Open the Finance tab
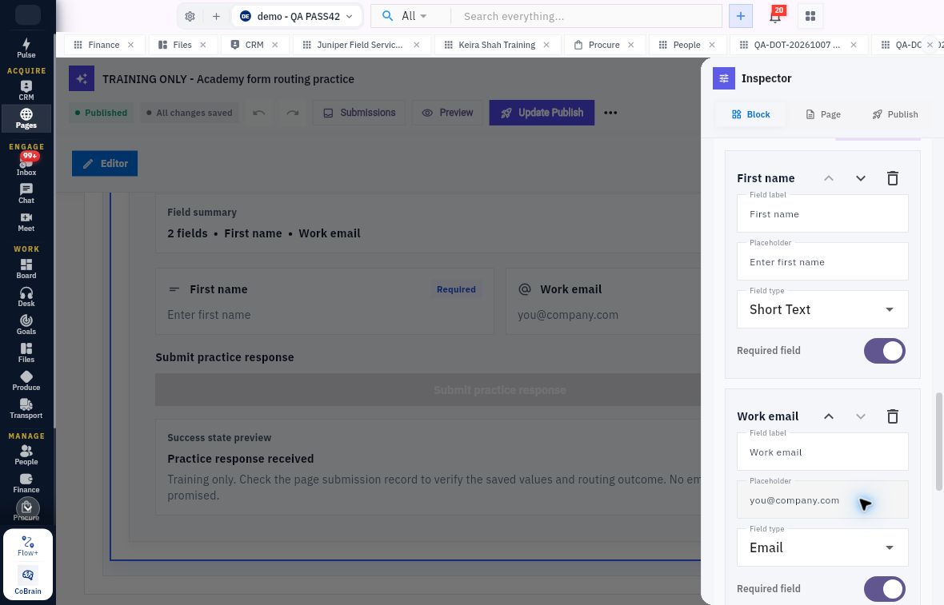This screenshot has width=944, height=605. [103, 45]
